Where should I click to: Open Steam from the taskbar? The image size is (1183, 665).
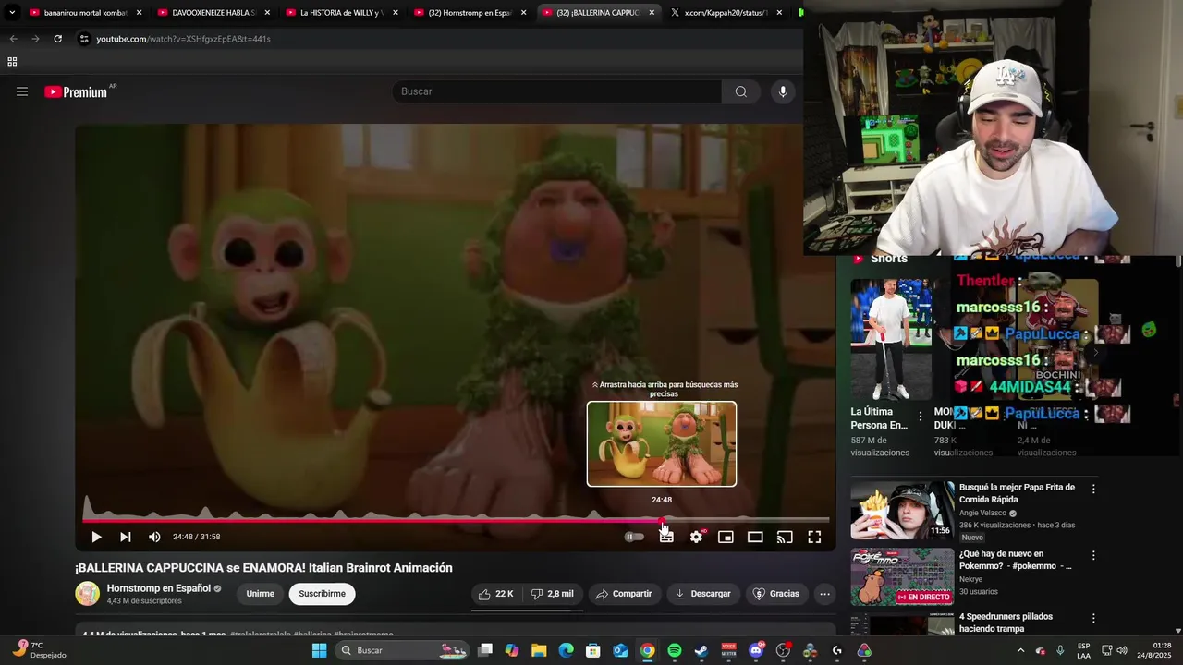[x=701, y=650]
